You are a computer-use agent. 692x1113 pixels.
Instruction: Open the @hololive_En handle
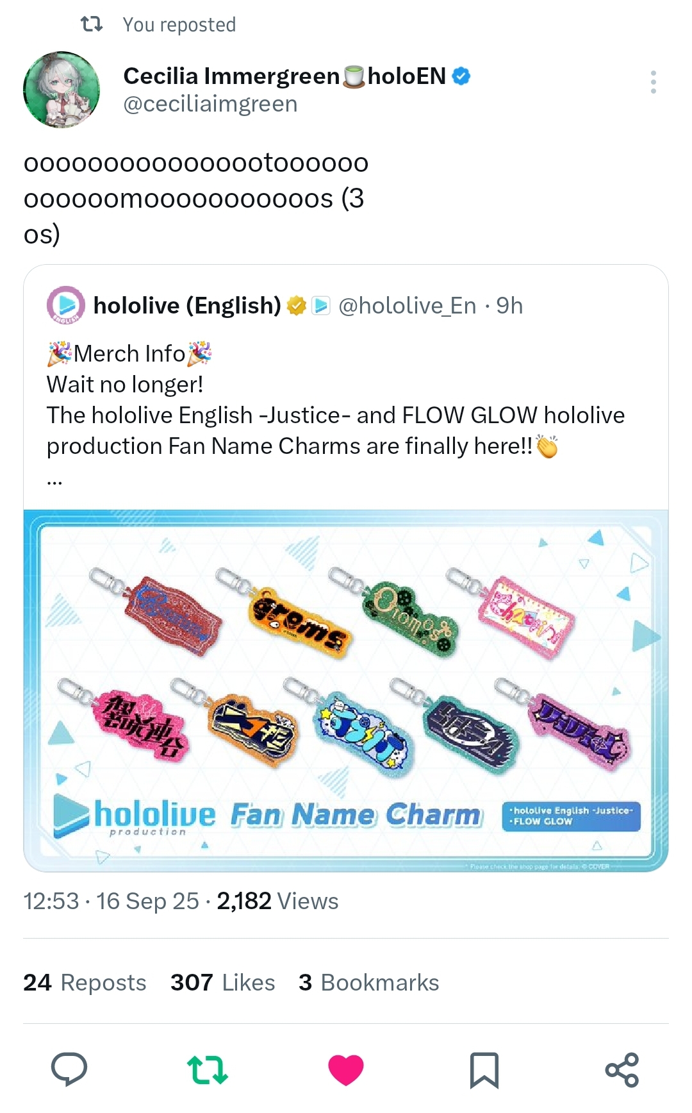coord(407,306)
